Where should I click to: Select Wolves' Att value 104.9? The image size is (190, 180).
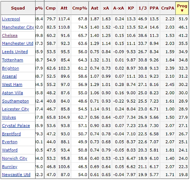click(x=64, y=117)
